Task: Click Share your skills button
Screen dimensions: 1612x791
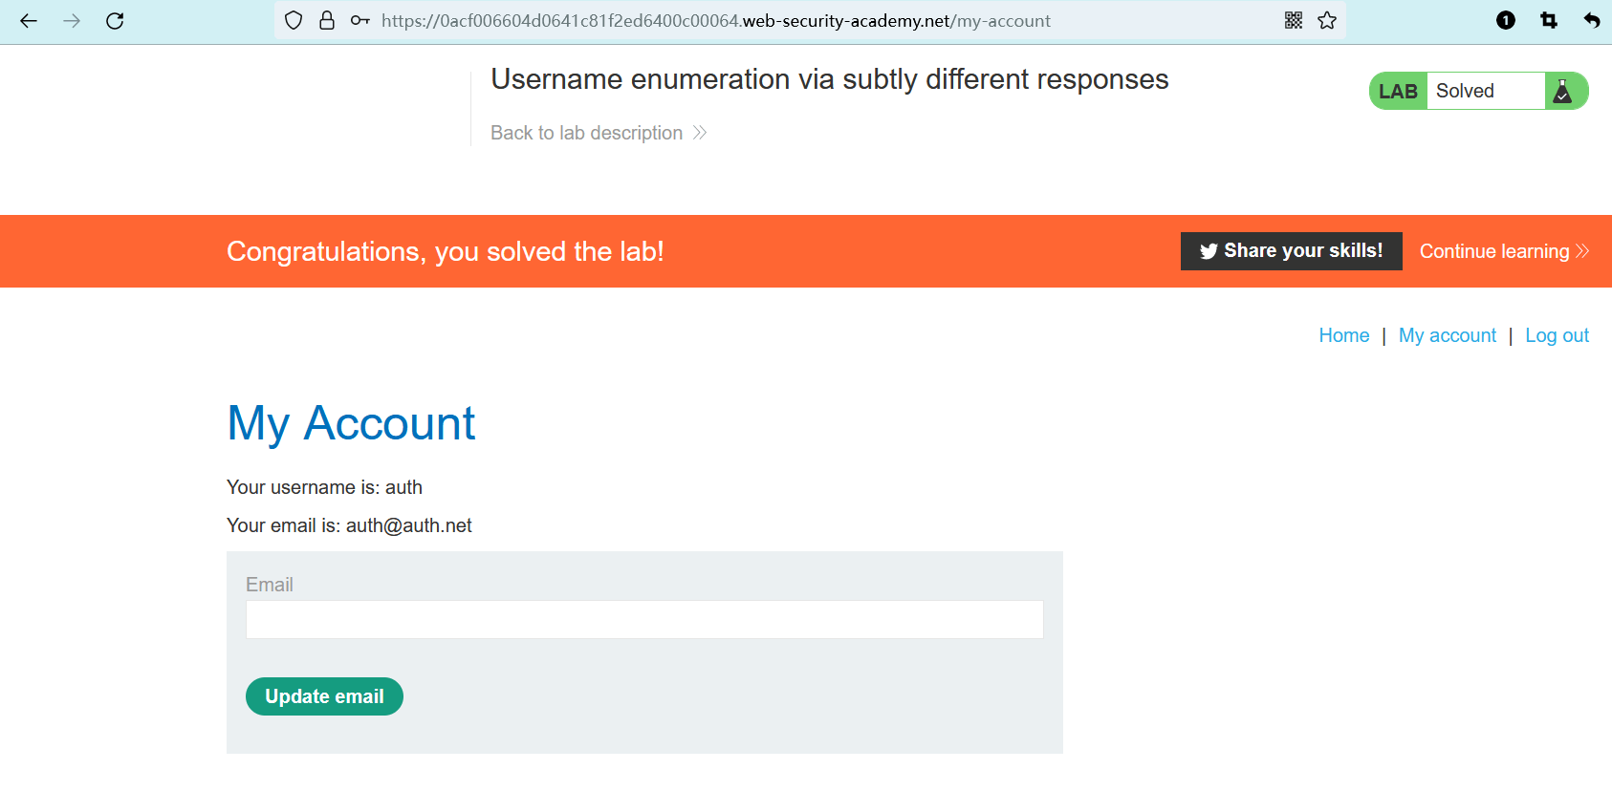Action: 1291,251
